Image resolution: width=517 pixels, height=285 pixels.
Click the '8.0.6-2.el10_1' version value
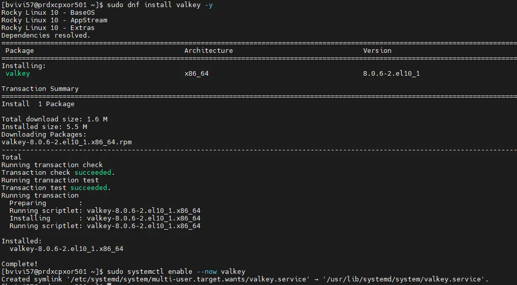(x=392, y=73)
